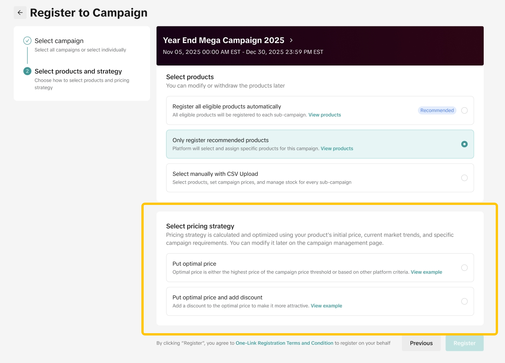This screenshot has width=505, height=363.
Task: Click the Recommended badge
Action: click(437, 110)
